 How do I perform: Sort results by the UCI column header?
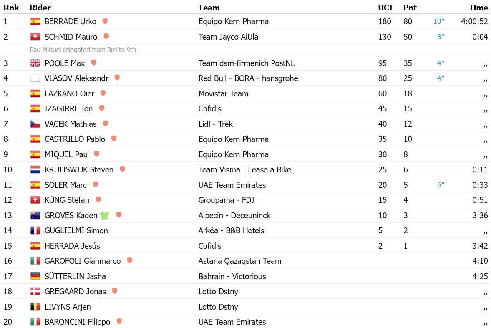click(385, 8)
